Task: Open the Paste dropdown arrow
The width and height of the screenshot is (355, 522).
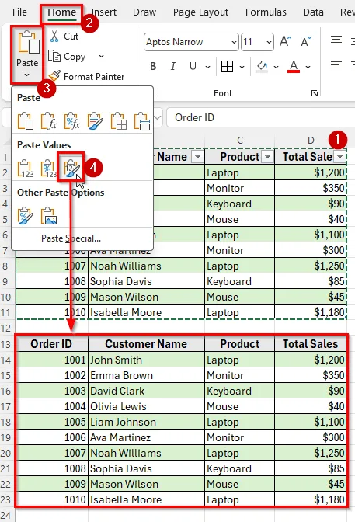Action: [x=27, y=75]
